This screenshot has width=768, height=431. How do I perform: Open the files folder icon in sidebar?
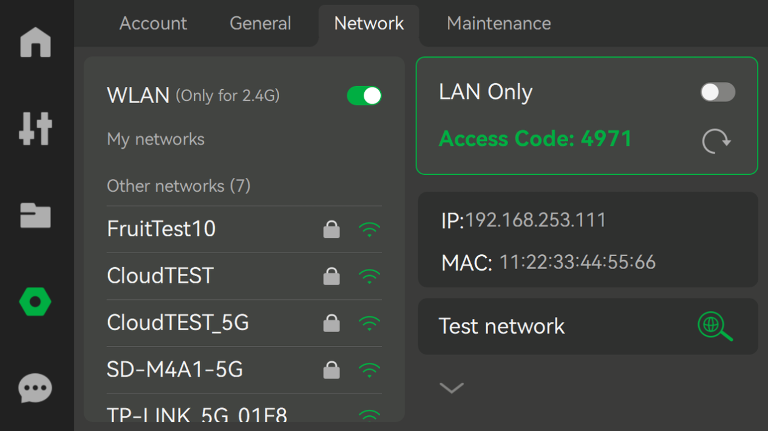pyautogui.click(x=35, y=215)
